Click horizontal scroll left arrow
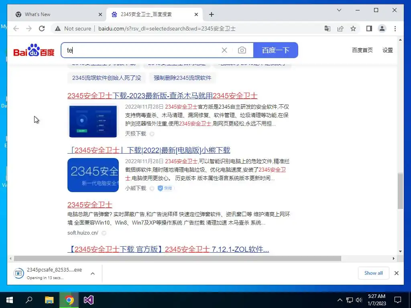This screenshot has width=411, height=308. (x=10, y=259)
